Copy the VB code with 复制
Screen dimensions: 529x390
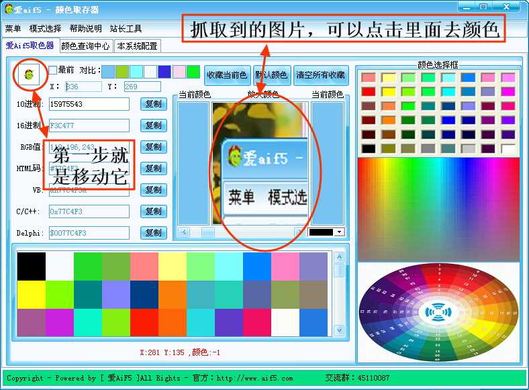pos(154,190)
